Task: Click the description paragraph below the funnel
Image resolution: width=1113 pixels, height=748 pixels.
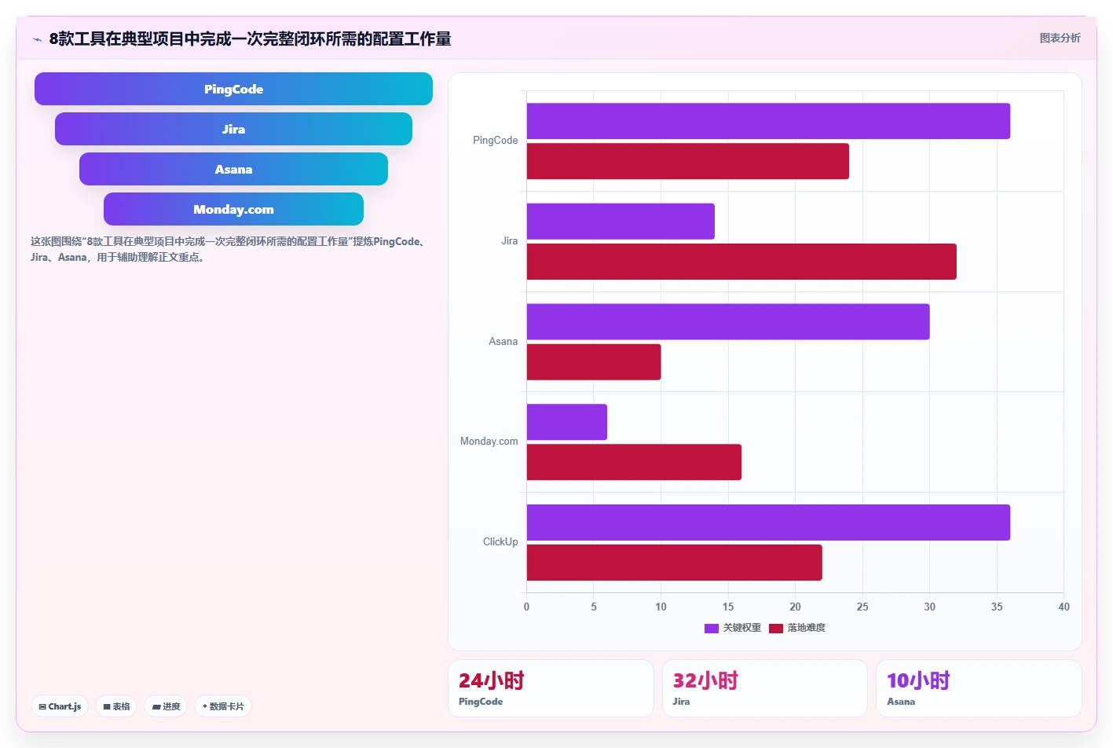Action: pos(229,249)
